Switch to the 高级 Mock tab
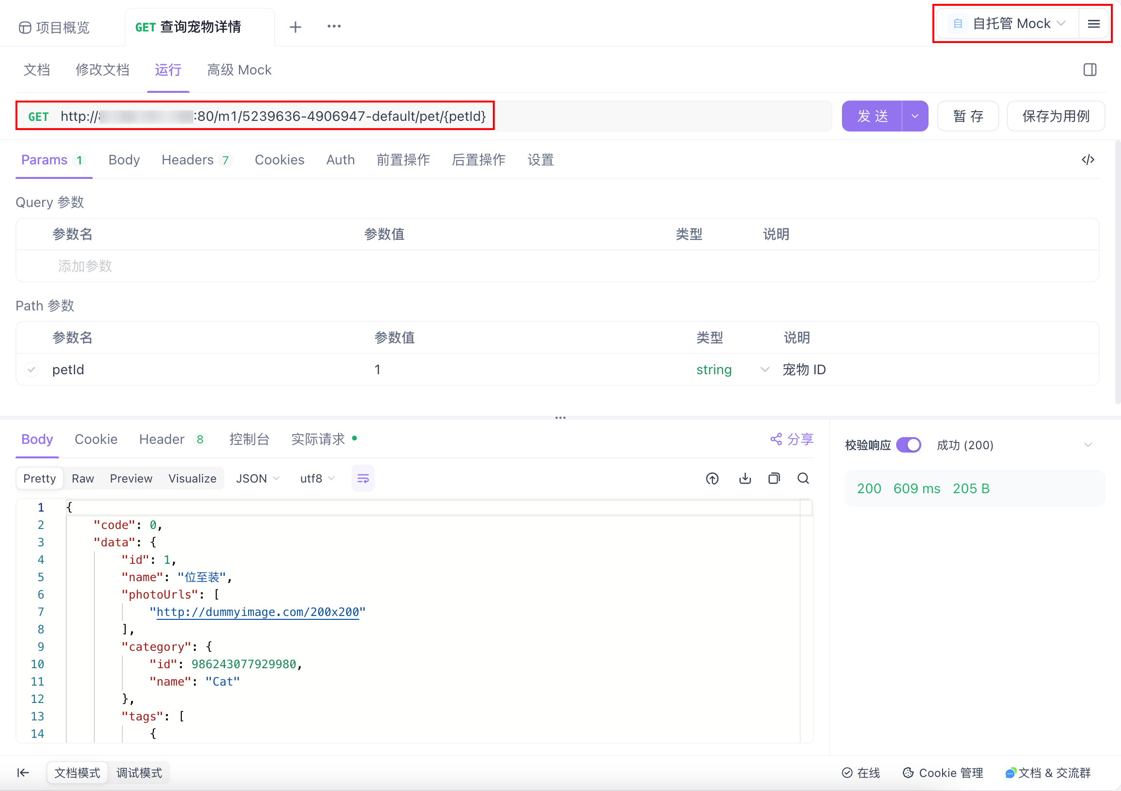 (x=239, y=70)
